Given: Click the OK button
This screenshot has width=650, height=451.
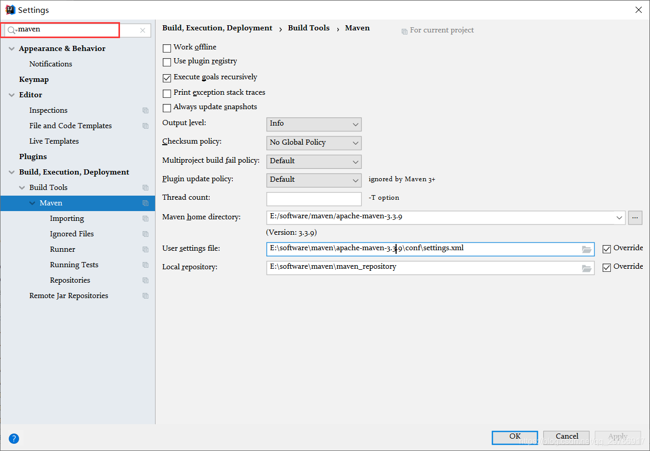Looking at the screenshot, I should 515,437.
